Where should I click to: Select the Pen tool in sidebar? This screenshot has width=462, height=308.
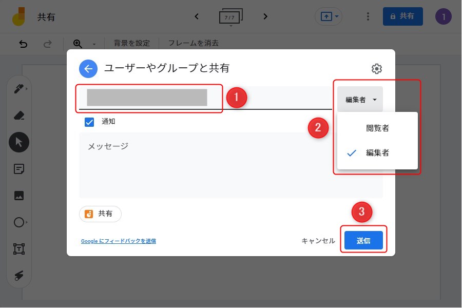pos(19,88)
